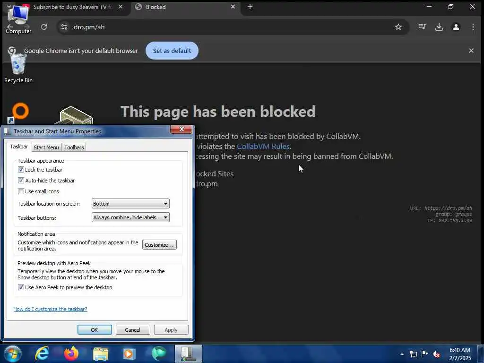The image size is (484, 363).
Task: Expand Taskbar location on screen dropdown
Action: coord(130,204)
